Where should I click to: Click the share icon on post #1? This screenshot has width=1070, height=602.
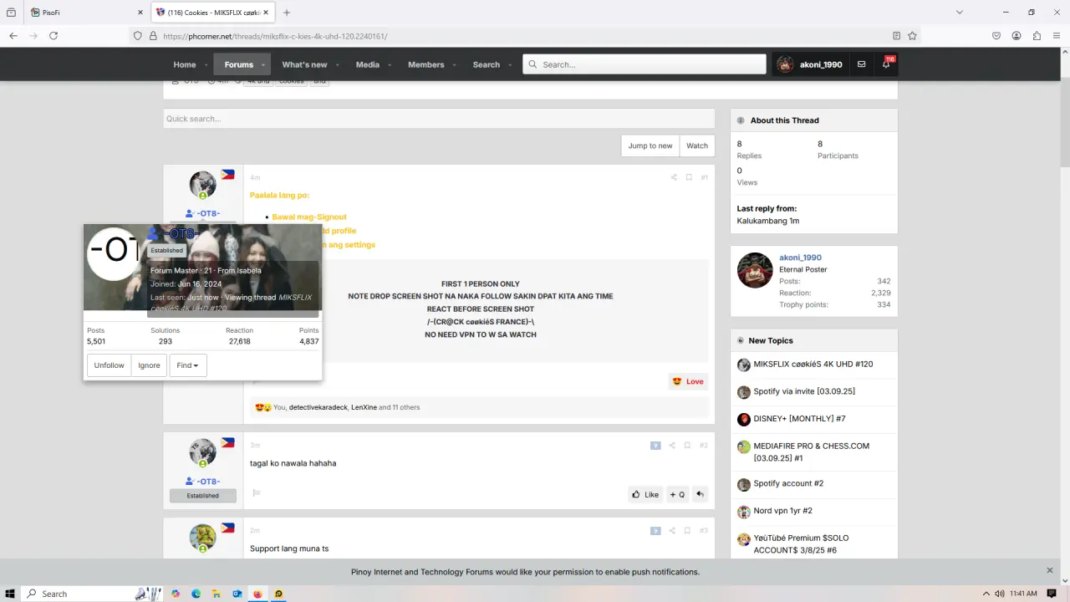click(x=673, y=177)
